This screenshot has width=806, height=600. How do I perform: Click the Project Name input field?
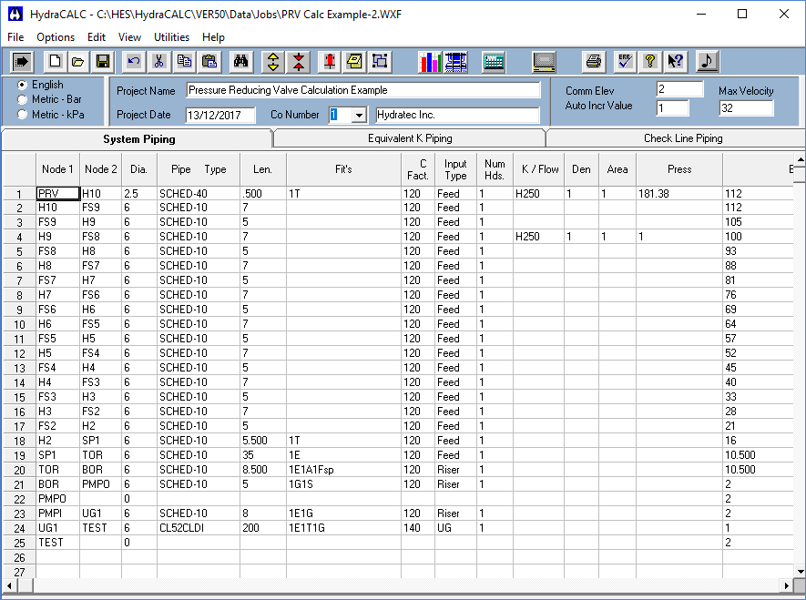tap(362, 90)
